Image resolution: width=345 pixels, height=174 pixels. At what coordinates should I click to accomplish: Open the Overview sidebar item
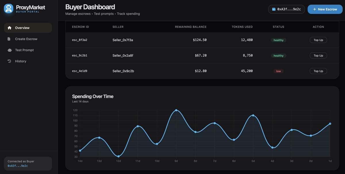pos(28,28)
